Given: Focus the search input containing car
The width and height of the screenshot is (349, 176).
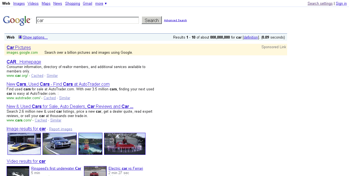Looking at the screenshot, I should (88, 20).
